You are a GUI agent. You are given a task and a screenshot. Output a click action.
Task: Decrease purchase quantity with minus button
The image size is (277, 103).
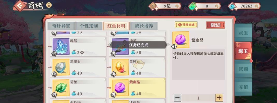click(x=177, y=98)
